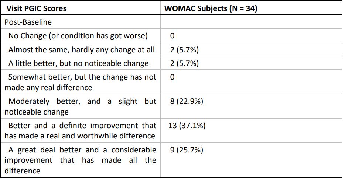
Task: Click the 9 (25.7%) value
Action: click(x=186, y=150)
